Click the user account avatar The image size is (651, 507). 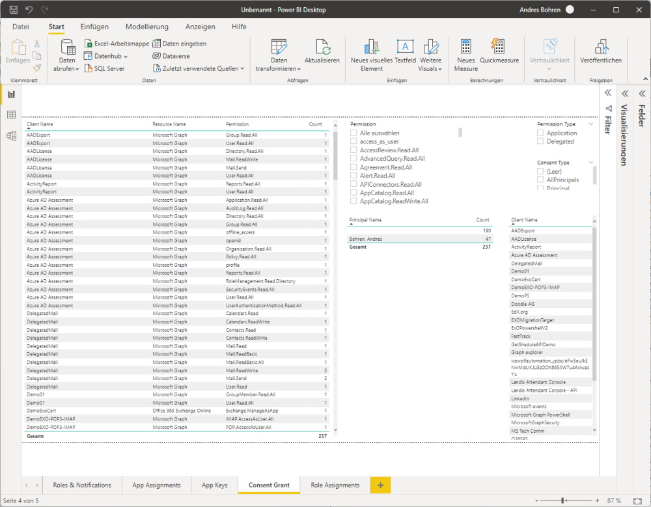pyautogui.click(x=570, y=10)
